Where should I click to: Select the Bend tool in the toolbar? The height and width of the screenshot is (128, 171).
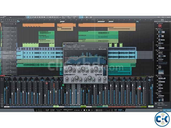click(x=42, y=17)
